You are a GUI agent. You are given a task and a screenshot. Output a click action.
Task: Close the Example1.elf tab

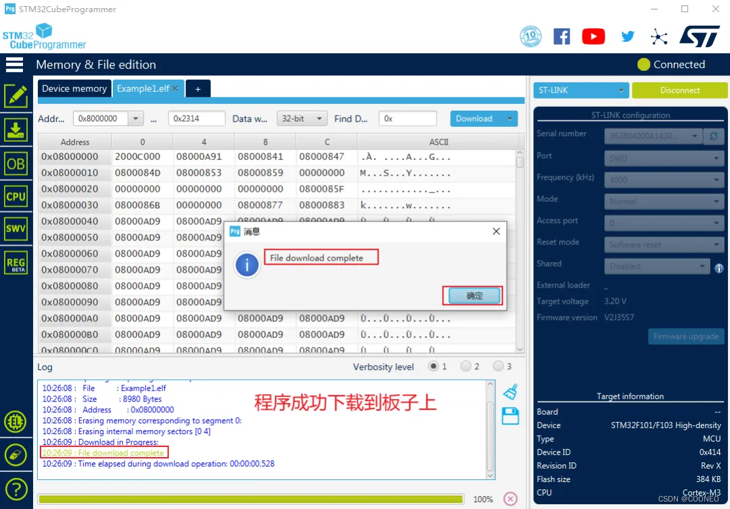coord(175,88)
